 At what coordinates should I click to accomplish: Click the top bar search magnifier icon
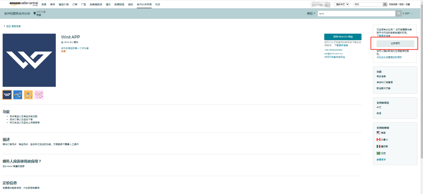[x=385, y=4]
